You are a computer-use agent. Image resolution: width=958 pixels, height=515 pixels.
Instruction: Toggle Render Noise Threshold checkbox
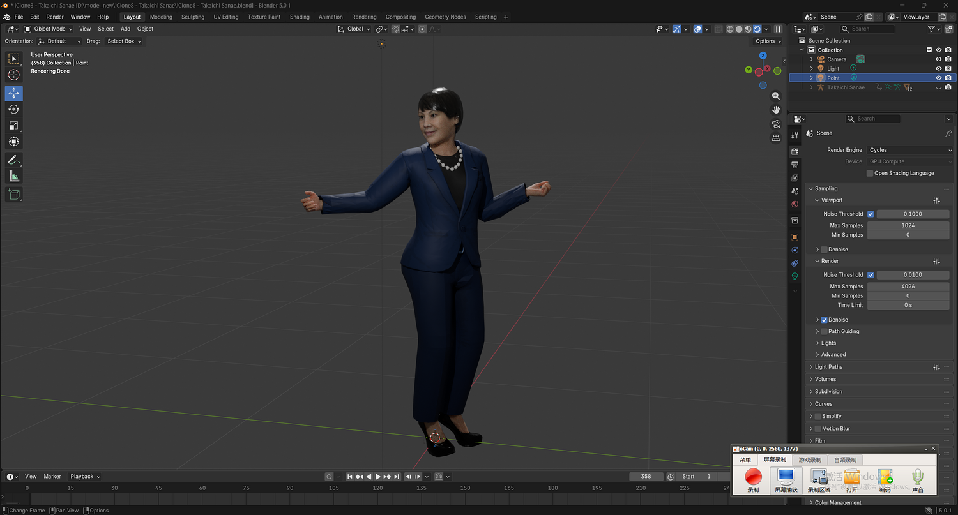click(x=871, y=275)
